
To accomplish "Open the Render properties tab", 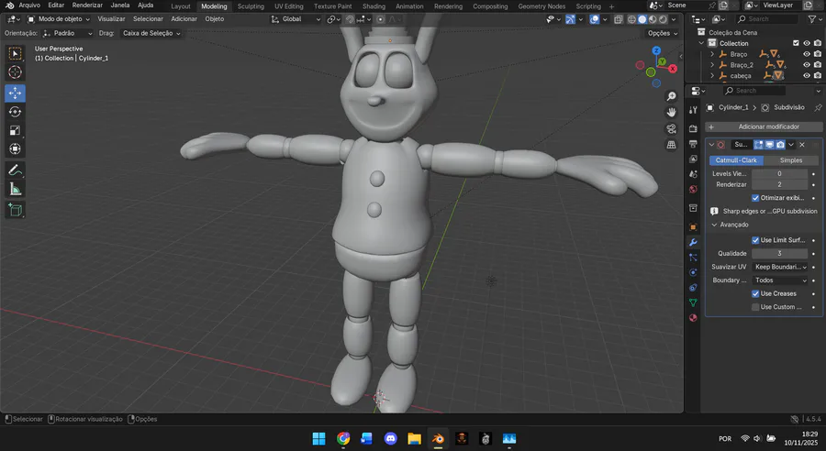I will coord(693,128).
